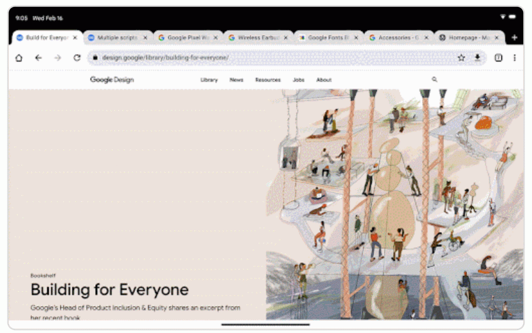Open a new tab with plus icon
The height and width of the screenshot is (333, 532).
tap(514, 37)
